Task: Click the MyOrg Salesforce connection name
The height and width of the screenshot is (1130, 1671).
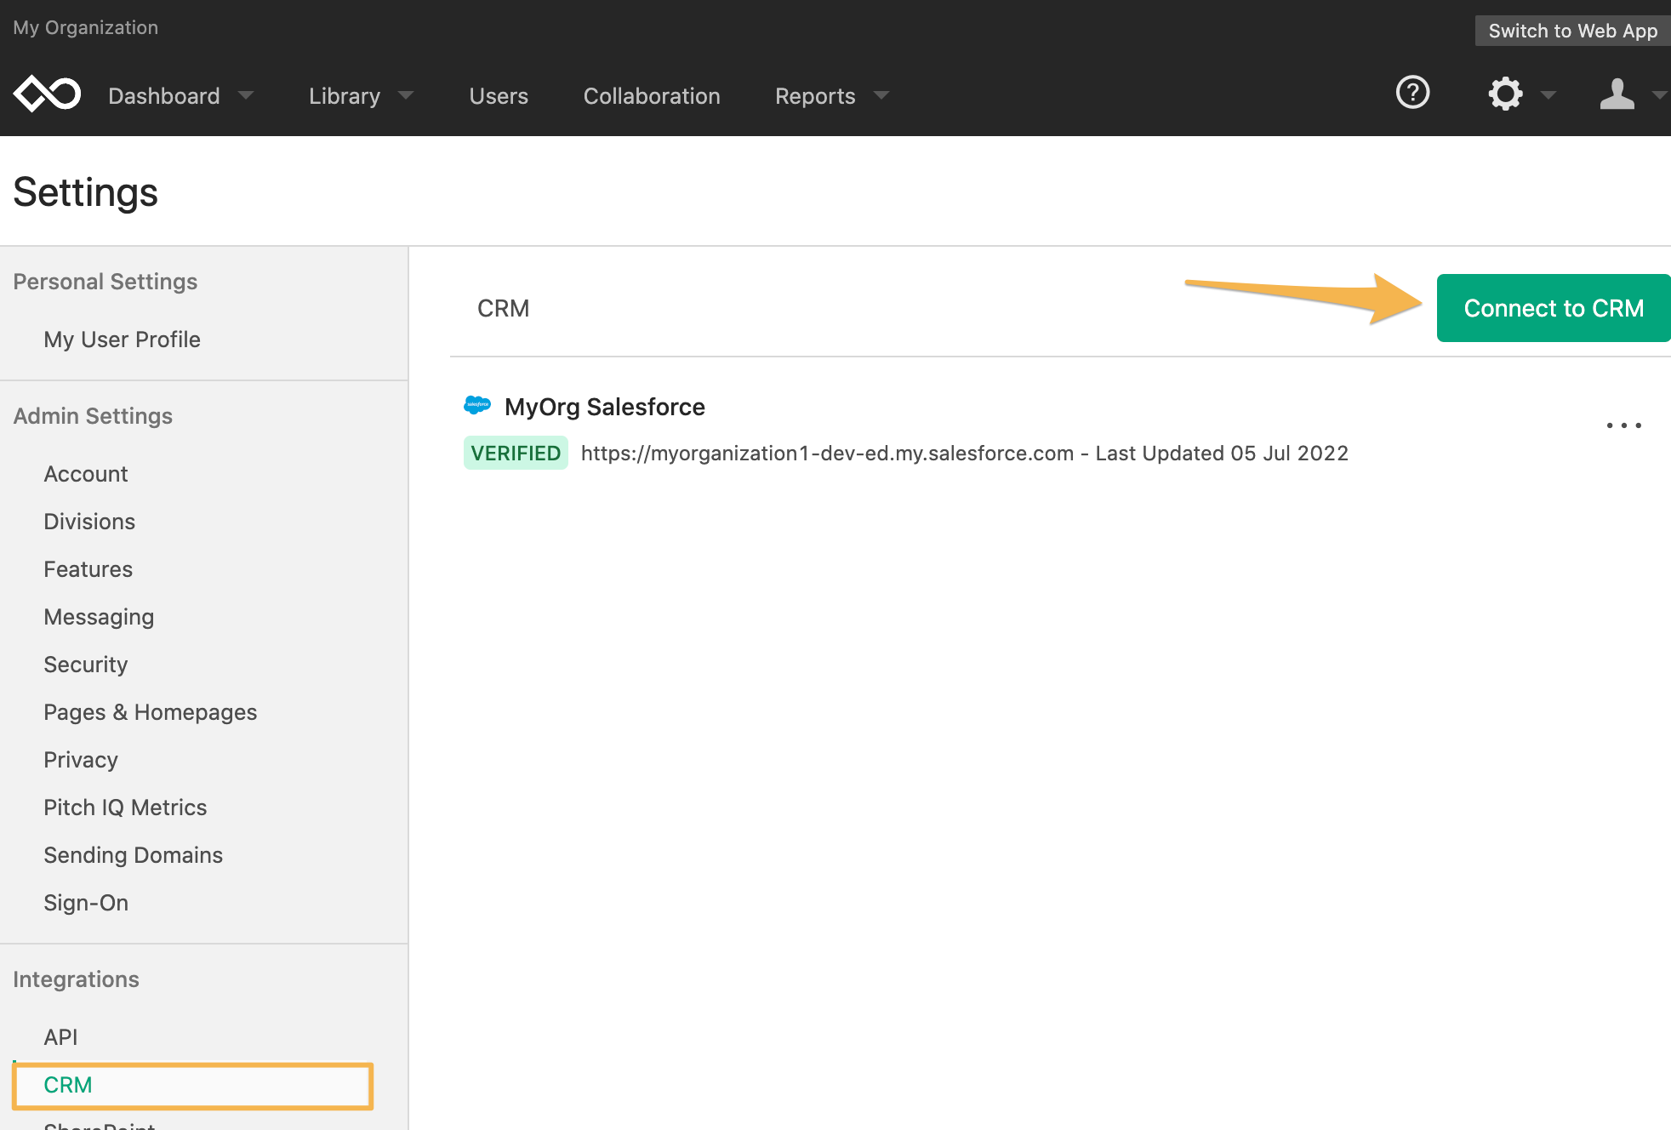Action: [604, 407]
